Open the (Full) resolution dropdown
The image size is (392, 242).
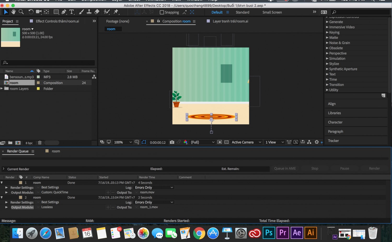point(203,142)
